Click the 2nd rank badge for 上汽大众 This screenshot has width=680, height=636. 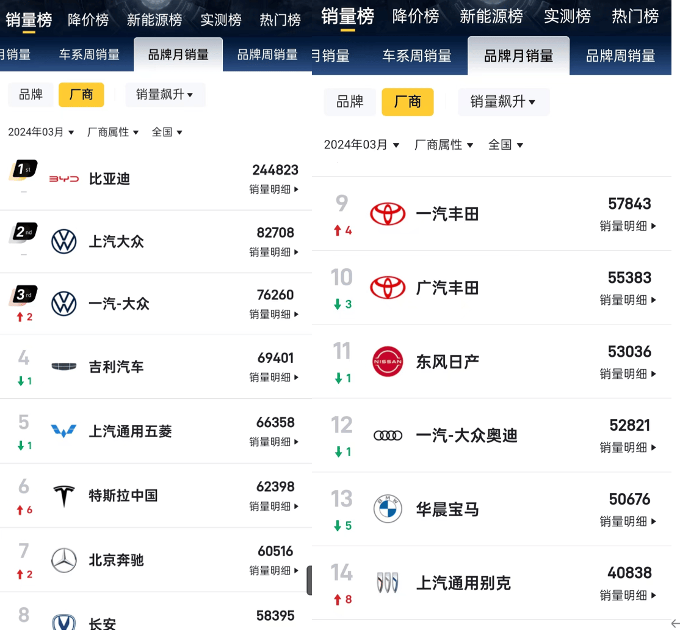click(23, 232)
